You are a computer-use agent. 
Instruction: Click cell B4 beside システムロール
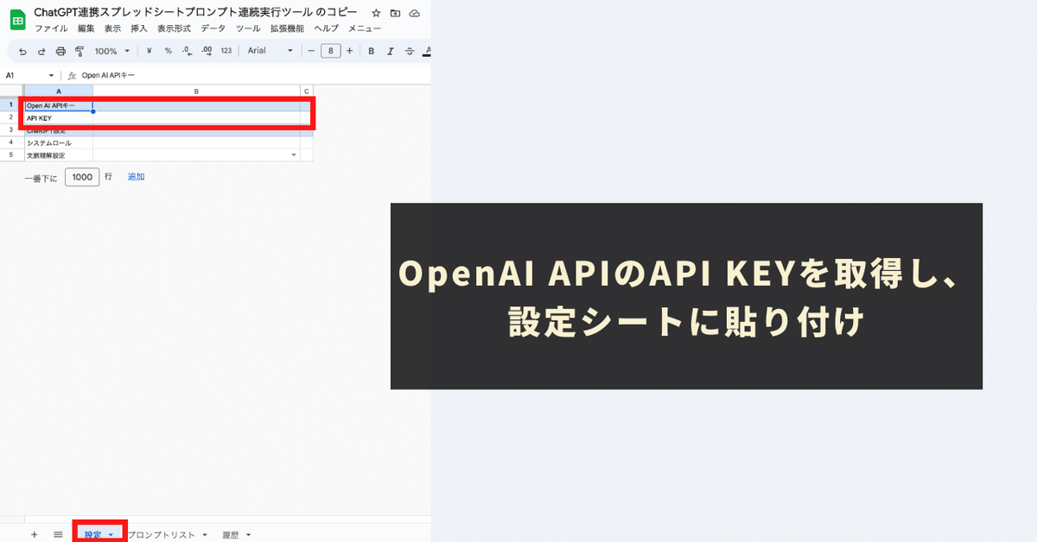coord(196,142)
